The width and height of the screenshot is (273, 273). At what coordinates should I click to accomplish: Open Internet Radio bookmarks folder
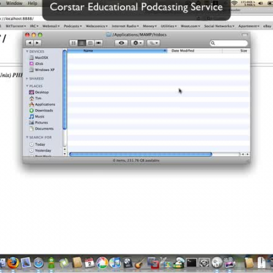click(x=125, y=26)
